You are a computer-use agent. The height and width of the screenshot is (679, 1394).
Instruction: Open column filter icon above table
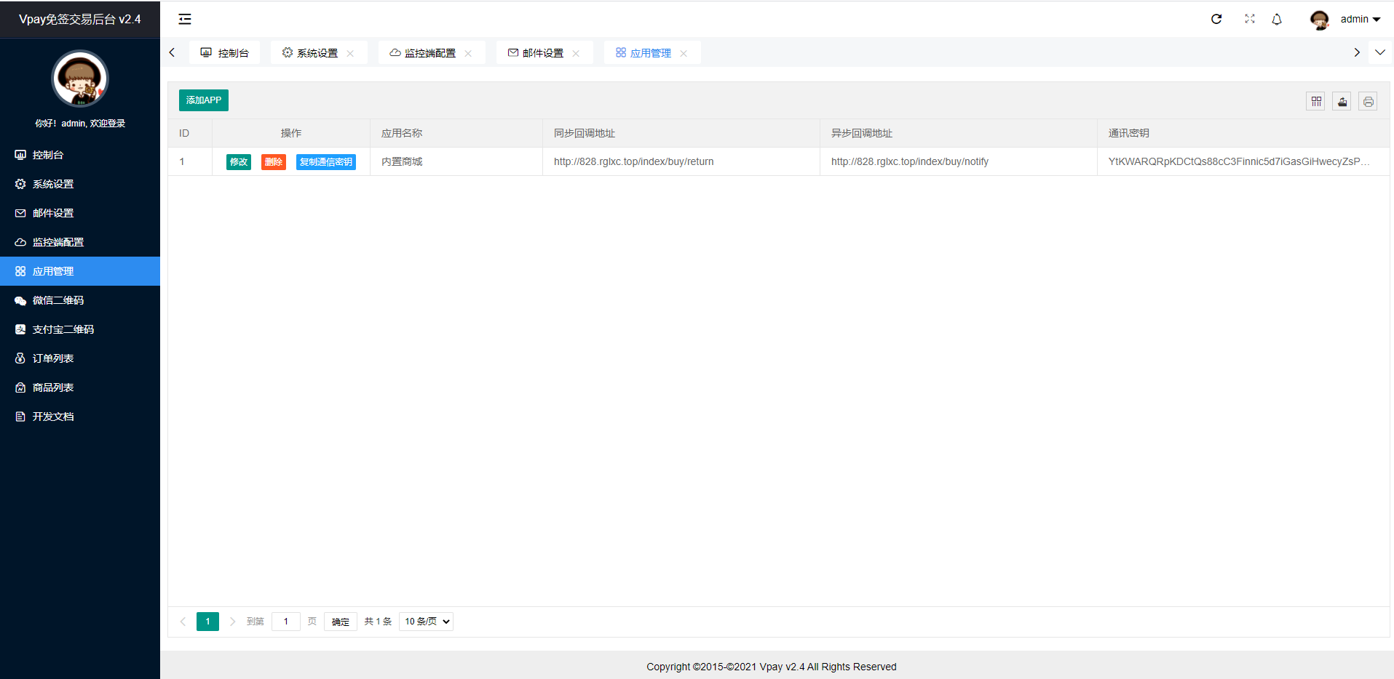point(1316,102)
